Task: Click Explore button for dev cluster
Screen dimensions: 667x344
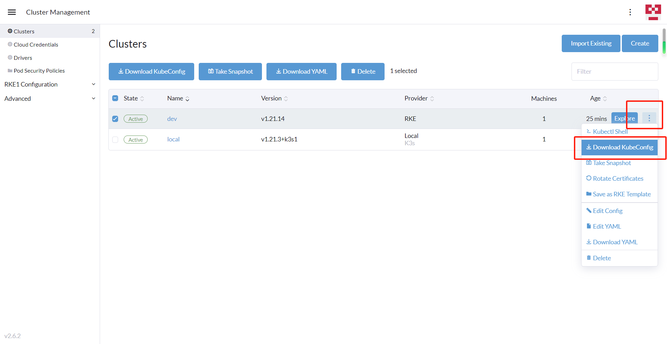Action: (x=624, y=118)
